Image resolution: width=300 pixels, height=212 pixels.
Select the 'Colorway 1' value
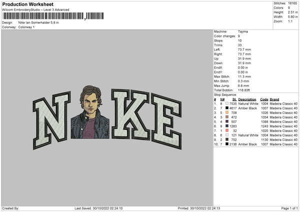pyautogui.click(x=26, y=27)
